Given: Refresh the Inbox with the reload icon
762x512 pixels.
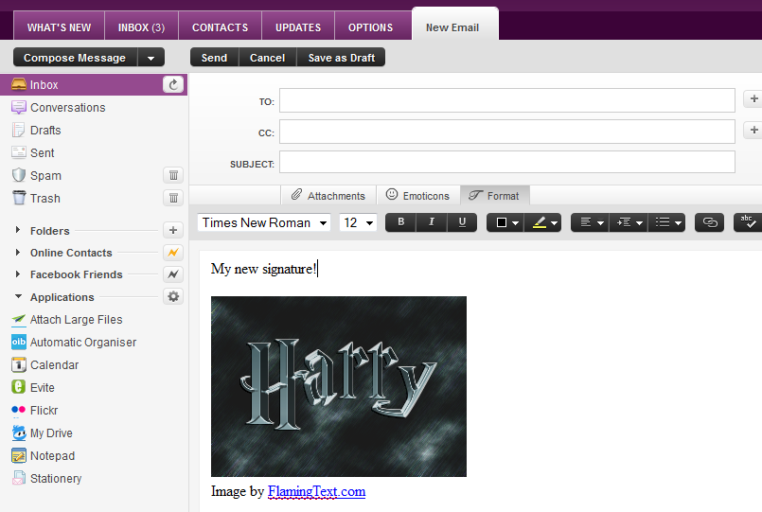Looking at the screenshot, I should click(x=172, y=85).
